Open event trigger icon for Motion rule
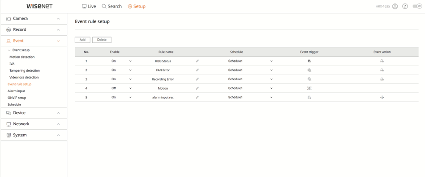This screenshot has height=177, width=425. point(309,88)
